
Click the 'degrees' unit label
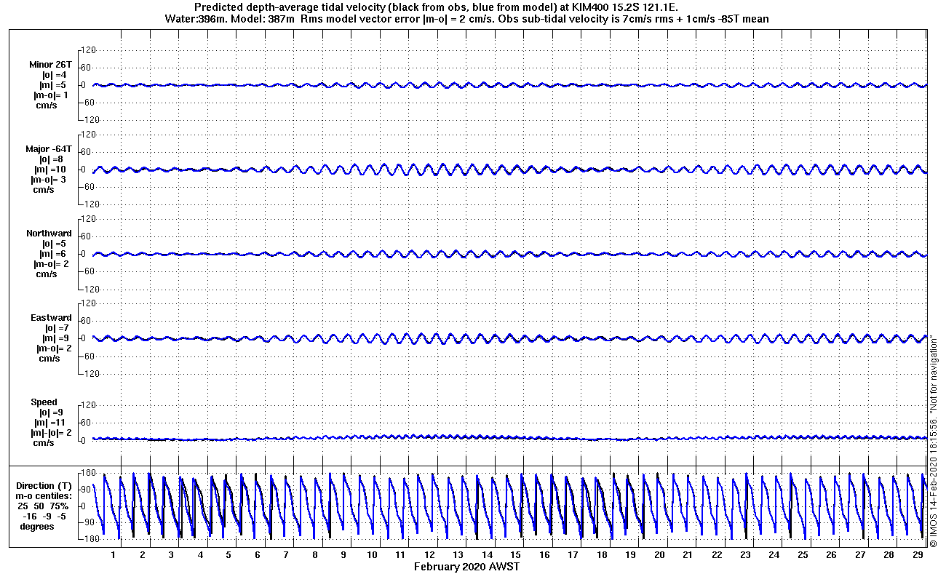pos(37,527)
